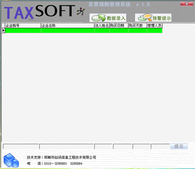Click the 企业名称 column header
The height and width of the screenshot is (169, 195).
(68, 25)
